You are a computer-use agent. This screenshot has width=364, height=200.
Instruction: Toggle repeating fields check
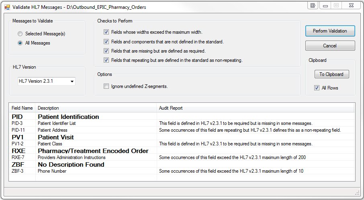pyautogui.click(x=106, y=60)
